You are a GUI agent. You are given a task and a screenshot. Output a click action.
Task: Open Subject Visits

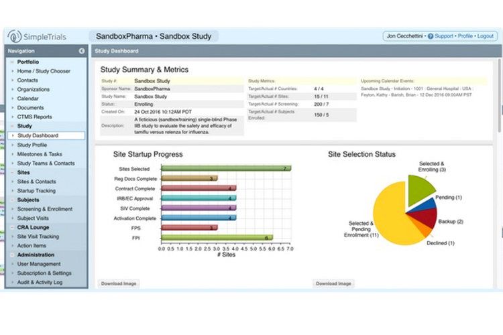coord(33,218)
